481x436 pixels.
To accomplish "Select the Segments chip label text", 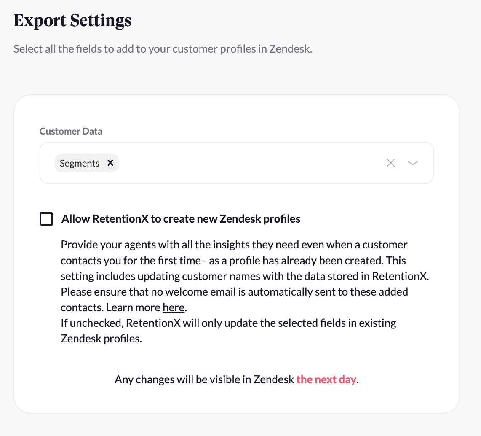I will click(80, 163).
